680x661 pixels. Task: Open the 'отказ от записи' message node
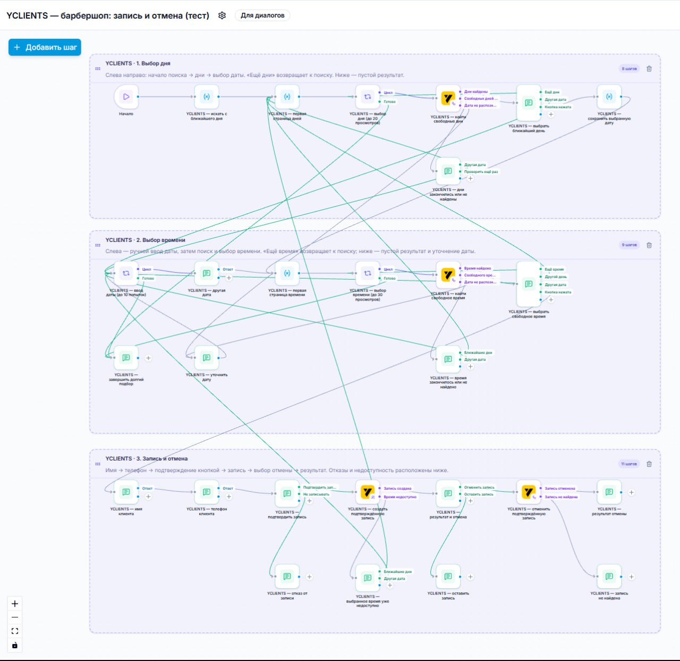pyautogui.click(x=287, y=576)
